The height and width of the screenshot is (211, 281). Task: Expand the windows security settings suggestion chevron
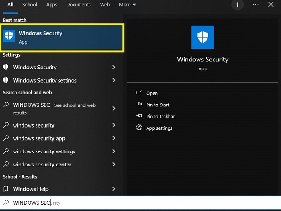114,151
